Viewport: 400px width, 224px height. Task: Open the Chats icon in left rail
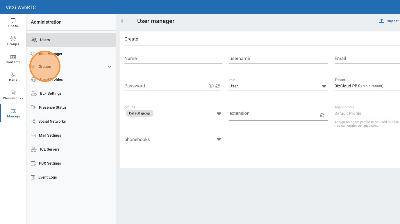[13, 21]
